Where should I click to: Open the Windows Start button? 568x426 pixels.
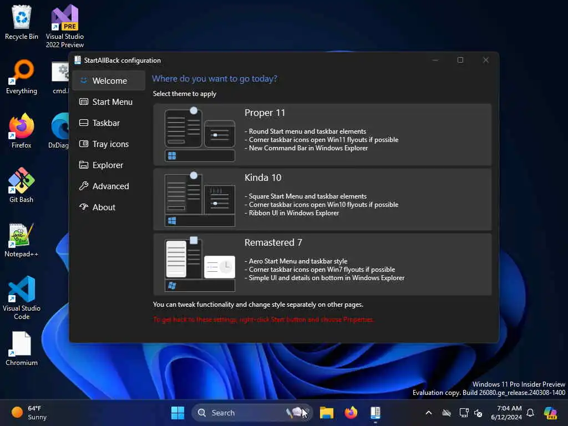(x=177, y=413)
